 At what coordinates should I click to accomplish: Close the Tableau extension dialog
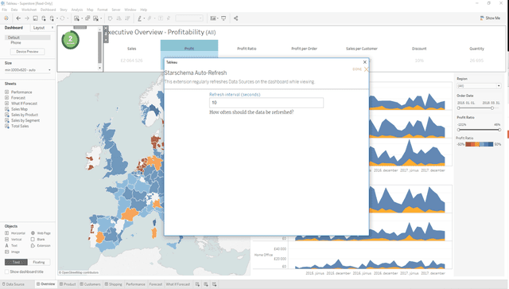click(x=365, y=62)
